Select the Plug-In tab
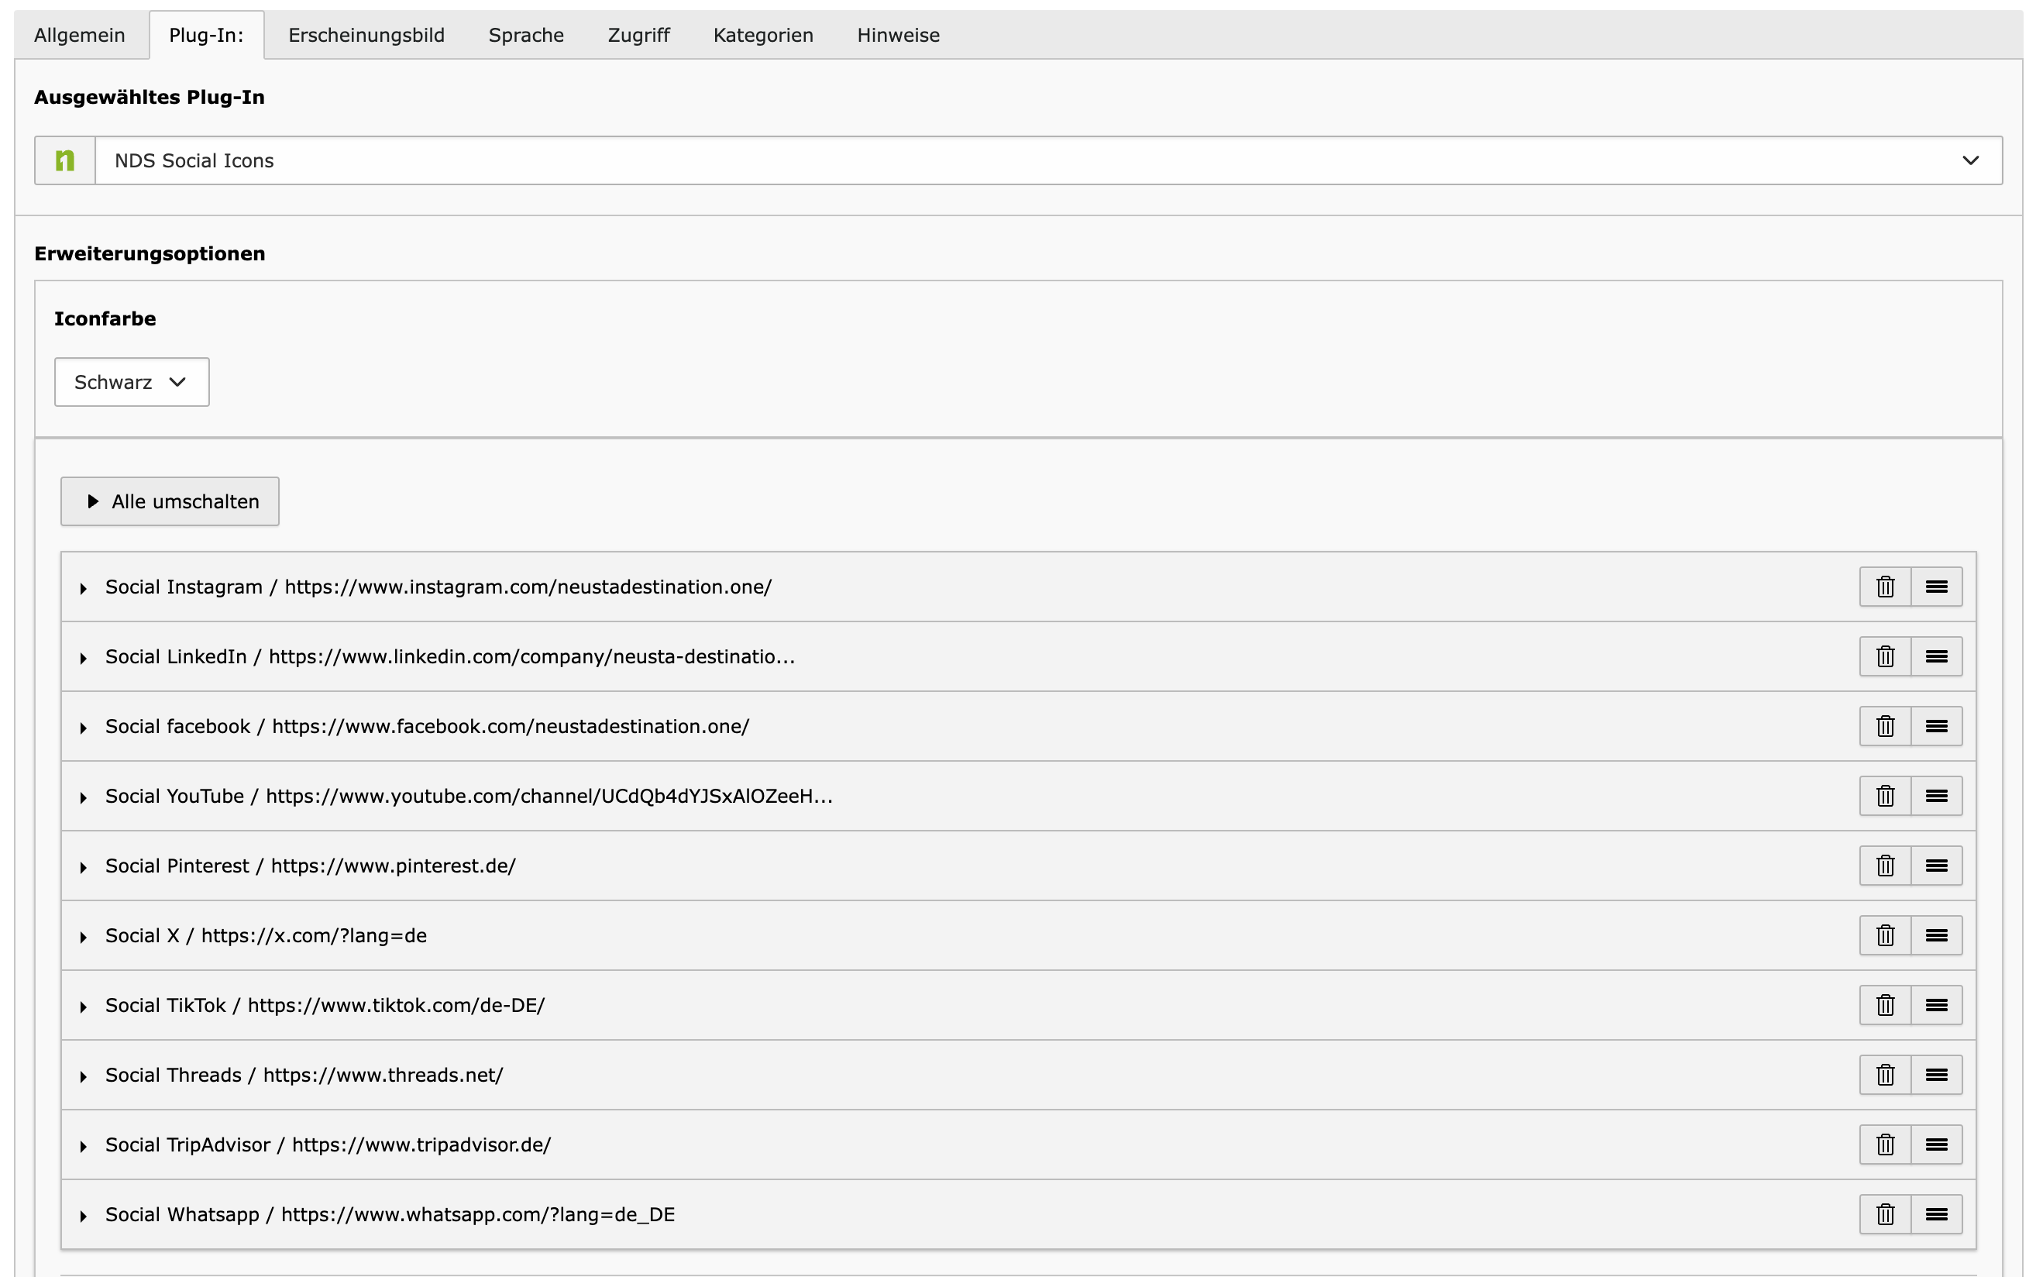This screenshot has height=1277, width=2036. (x=206, y=36)
